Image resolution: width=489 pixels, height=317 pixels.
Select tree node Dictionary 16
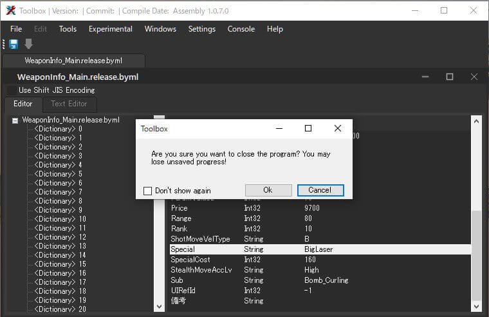click(x=60, y=274)
